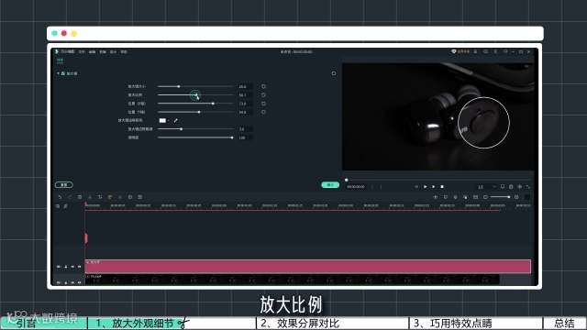Open the white border color swatch
The width and height of the screenshot is (587, 330).
tap(162, 120)
